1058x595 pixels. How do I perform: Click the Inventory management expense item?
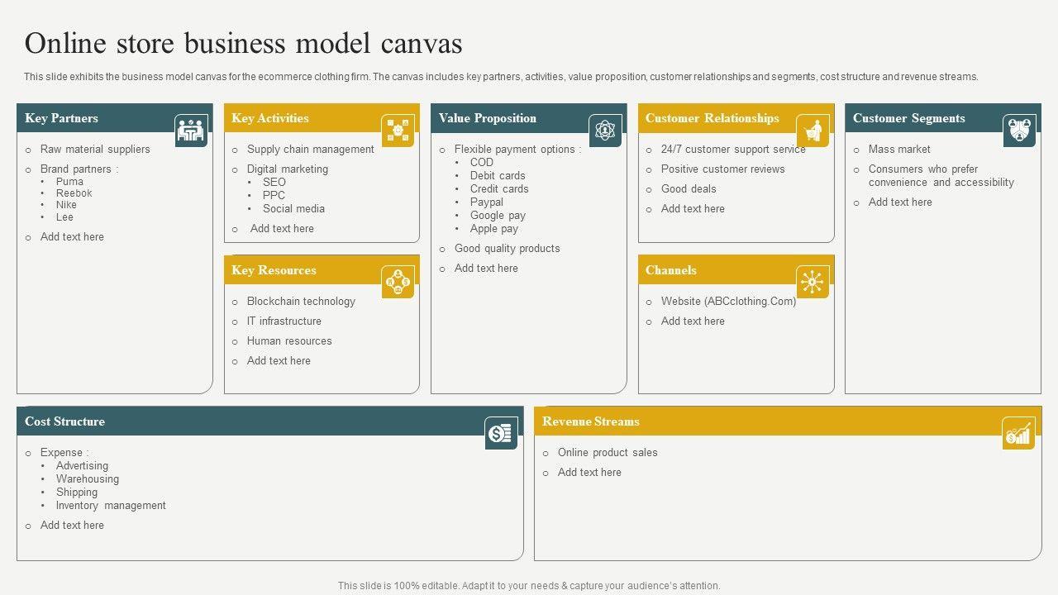coord(111,506)
